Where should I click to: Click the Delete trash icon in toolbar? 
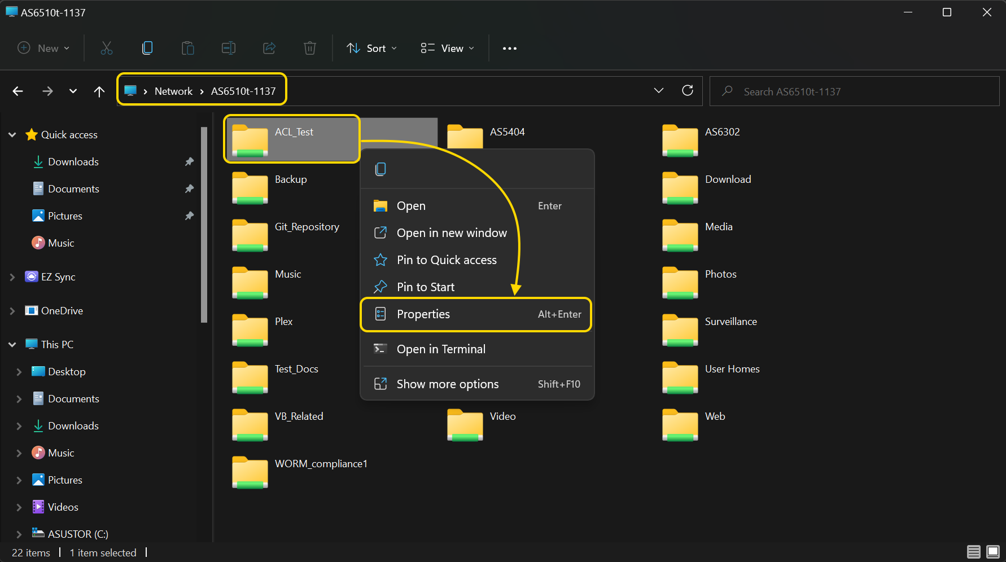tap(310, 48)
